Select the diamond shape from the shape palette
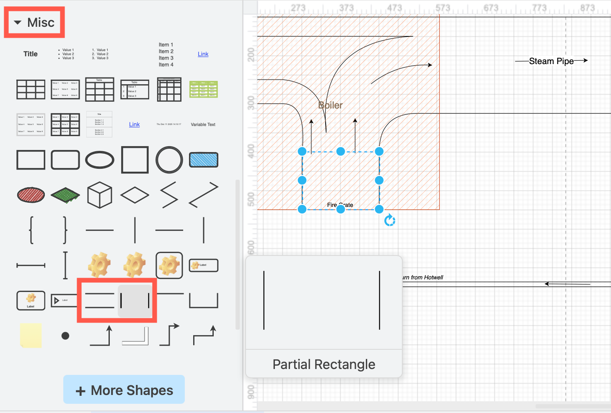The height and width of the screenshot is (413, 611). point(135,195)
